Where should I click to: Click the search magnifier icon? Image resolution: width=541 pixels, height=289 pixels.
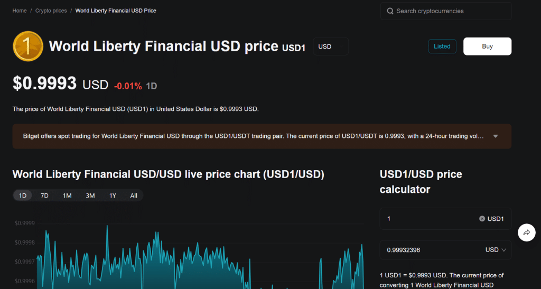tap(390, 11)
